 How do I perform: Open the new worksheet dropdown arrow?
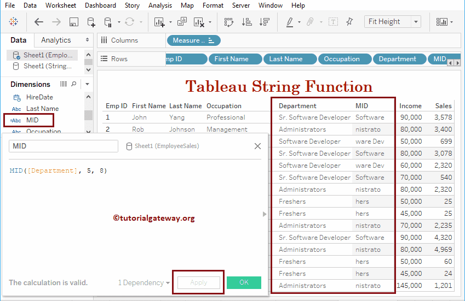pyautogui.click(x=170, y=22)
